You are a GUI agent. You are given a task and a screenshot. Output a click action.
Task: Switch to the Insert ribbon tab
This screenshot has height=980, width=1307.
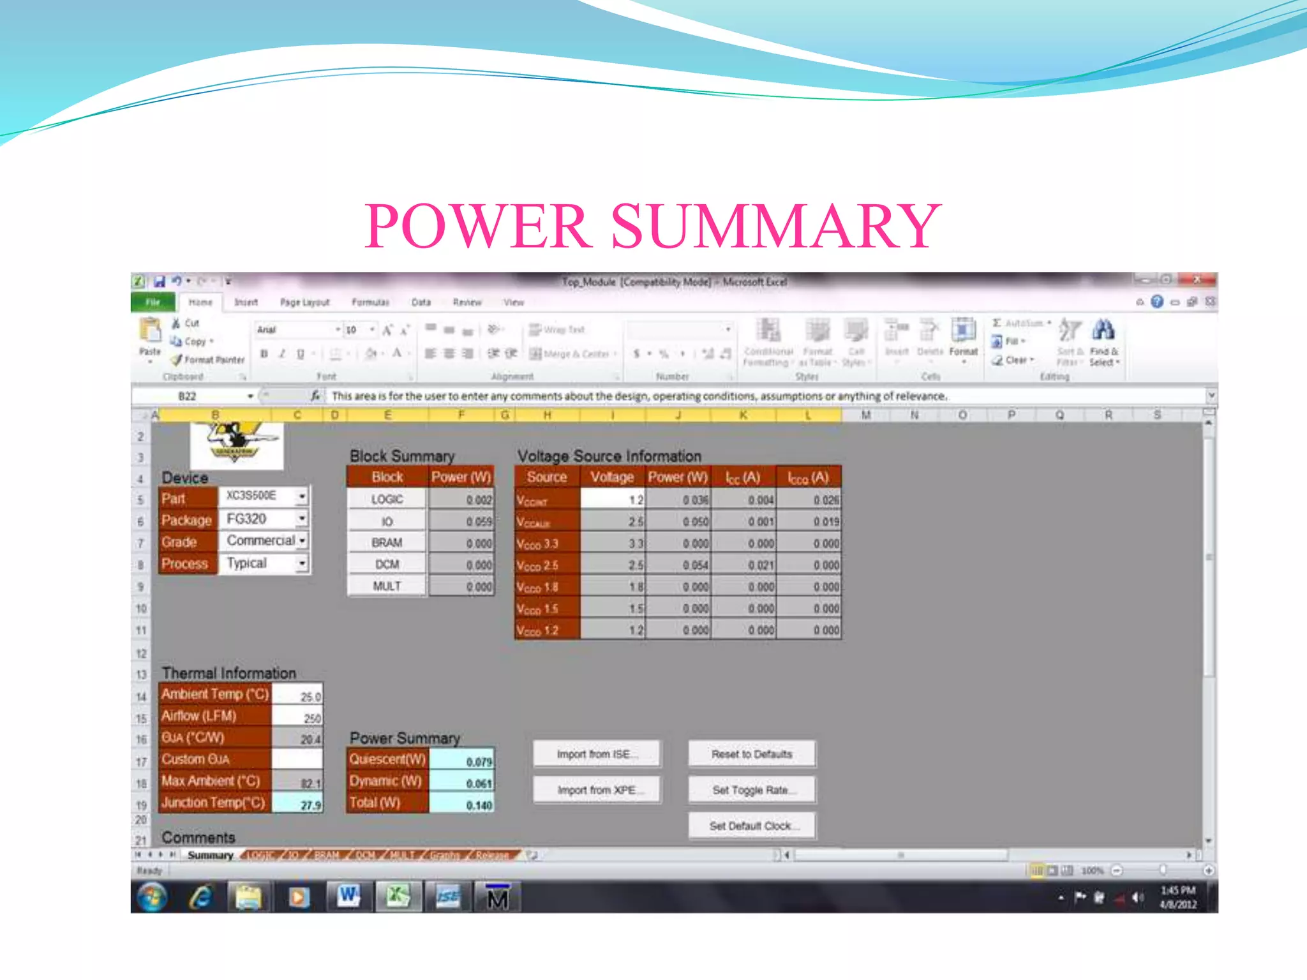246,302
